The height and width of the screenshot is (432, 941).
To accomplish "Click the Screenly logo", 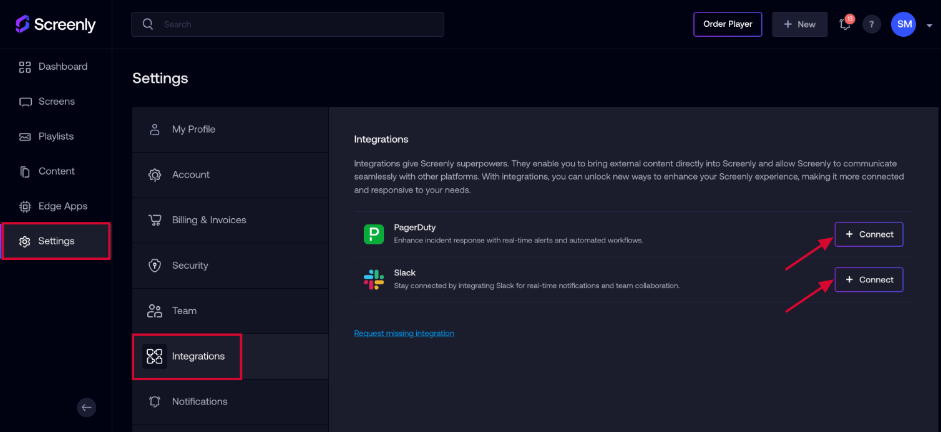I will pyautogui.click(x=56, y=24).
